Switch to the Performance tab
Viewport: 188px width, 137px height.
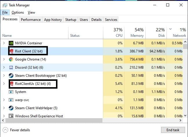[x=31, y=20]
